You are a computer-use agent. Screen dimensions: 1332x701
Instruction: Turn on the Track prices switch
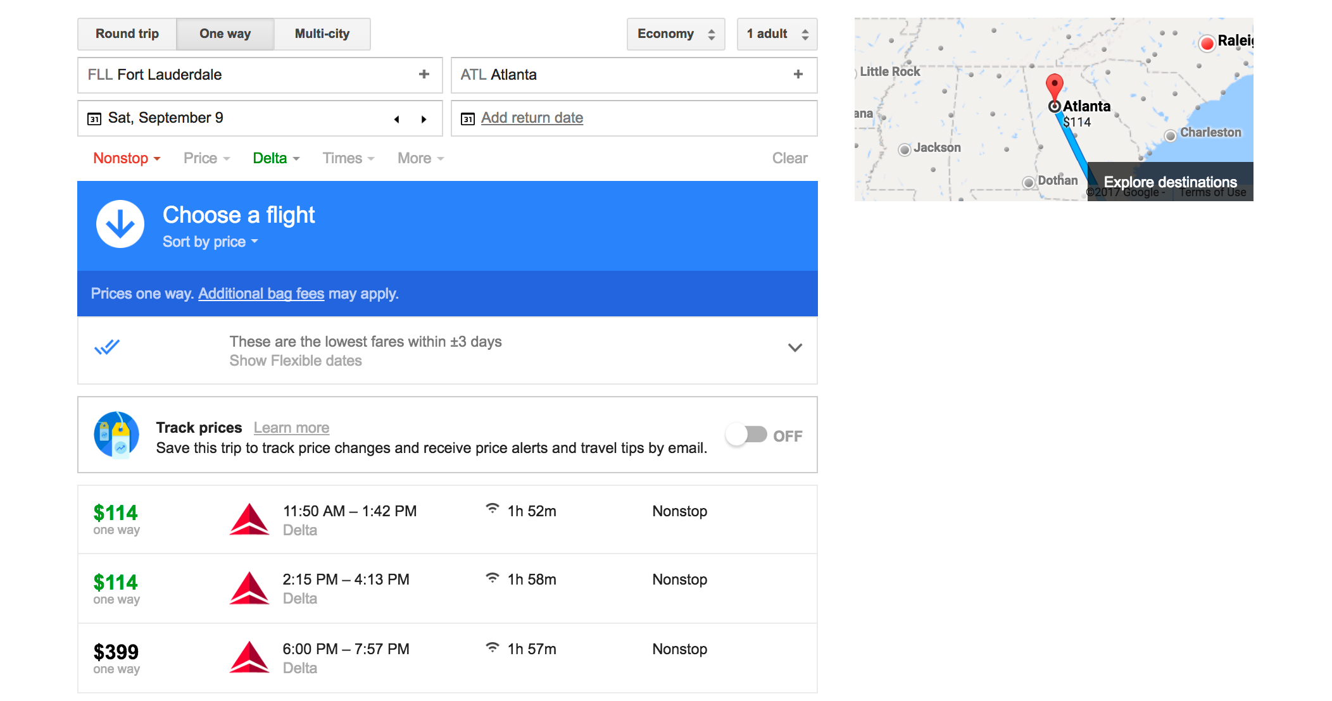[x=746, y=435]
